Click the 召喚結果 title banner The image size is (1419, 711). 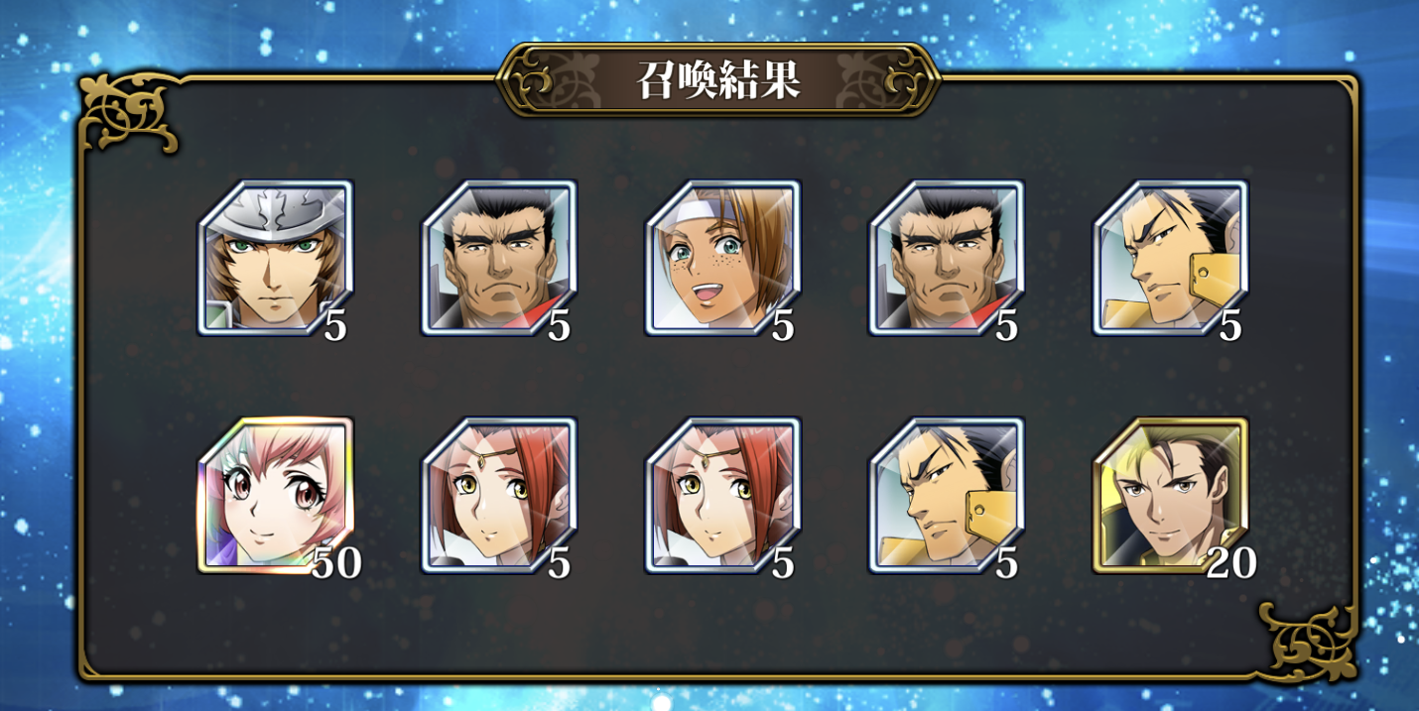(718, 80)
